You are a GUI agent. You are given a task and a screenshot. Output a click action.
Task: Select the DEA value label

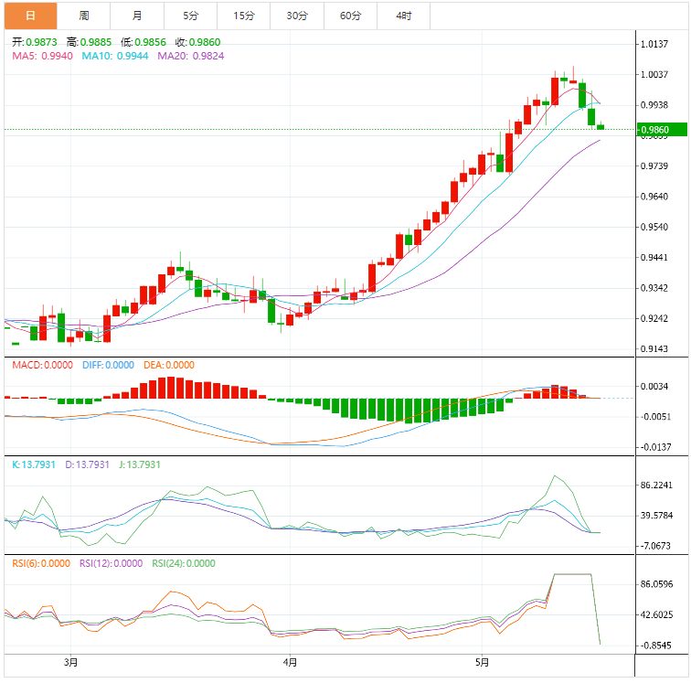pos(168,365)
